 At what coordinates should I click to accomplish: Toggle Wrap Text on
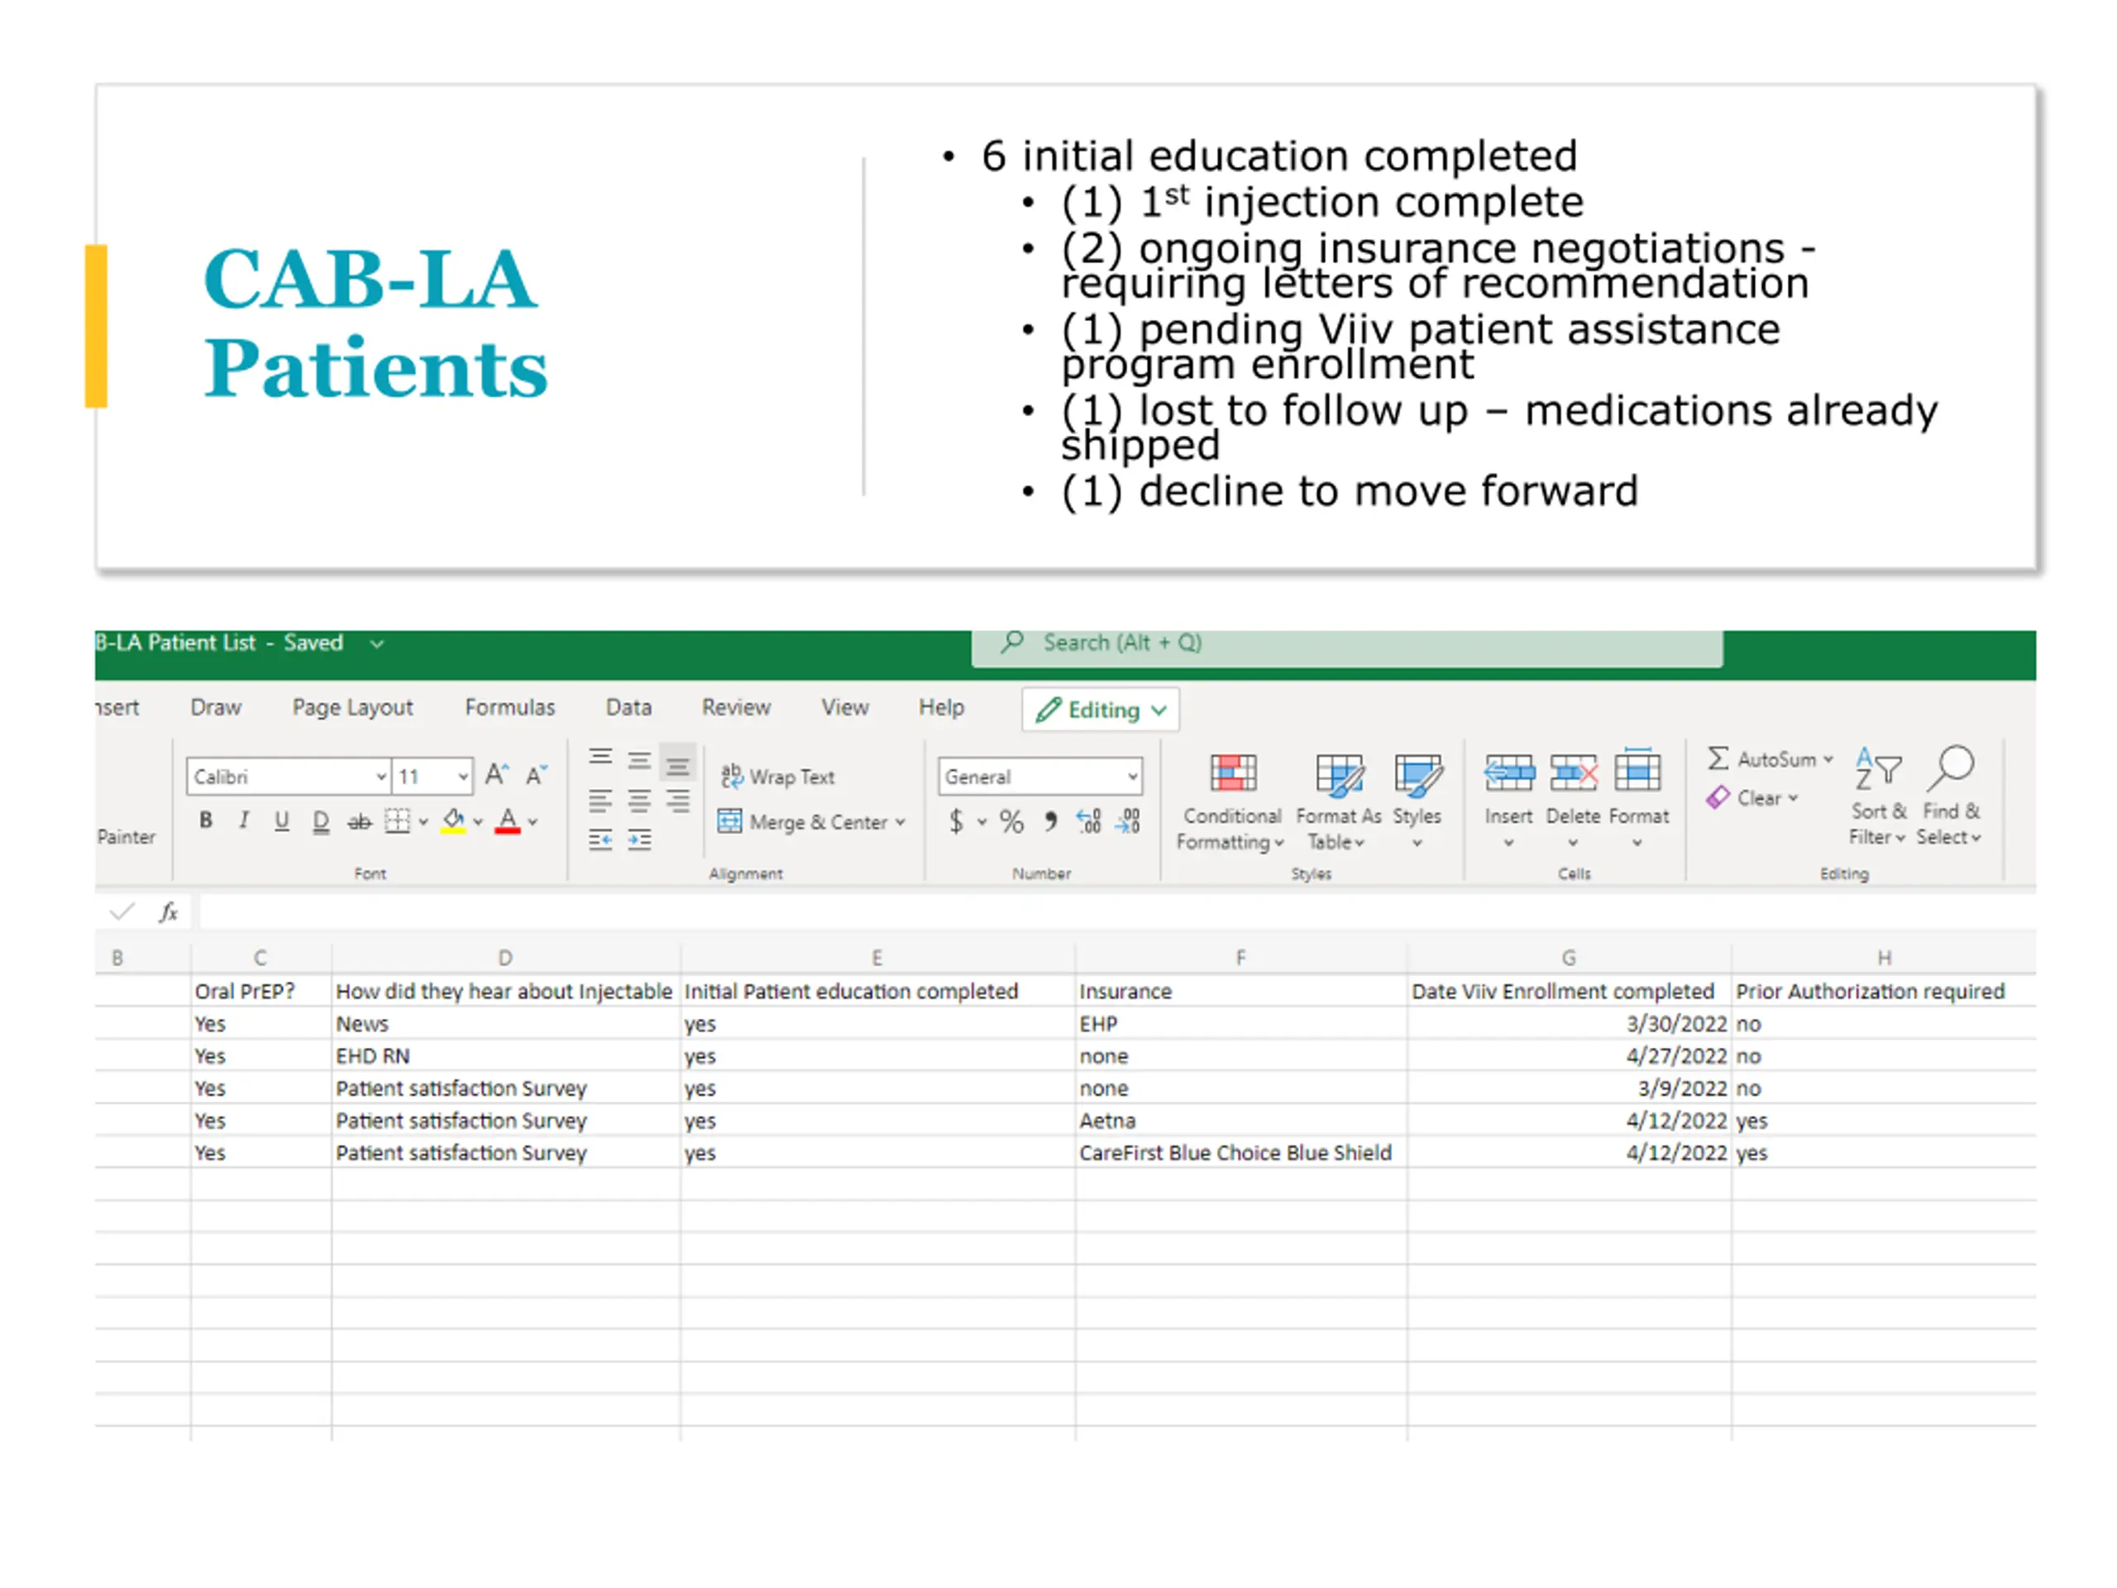point(778,777)
